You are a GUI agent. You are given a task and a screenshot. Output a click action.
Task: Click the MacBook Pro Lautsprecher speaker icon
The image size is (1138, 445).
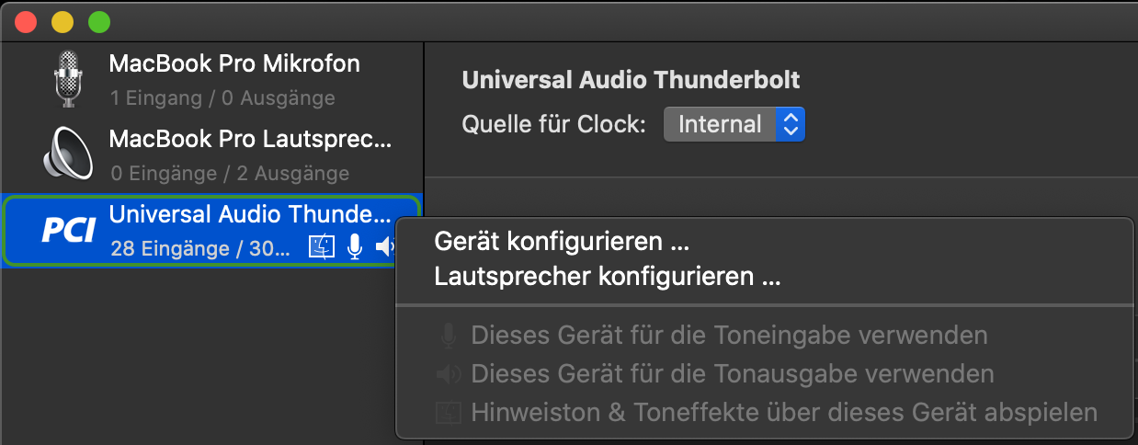click(x=68, y=154)
